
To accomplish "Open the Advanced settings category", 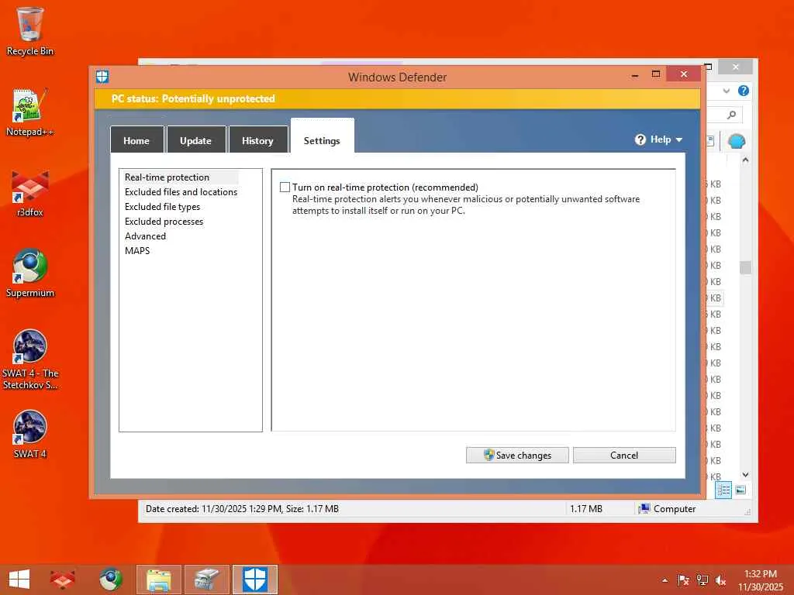I will tap(145, 236).
